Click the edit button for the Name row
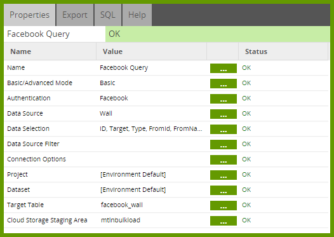 (x=224, y=68)
